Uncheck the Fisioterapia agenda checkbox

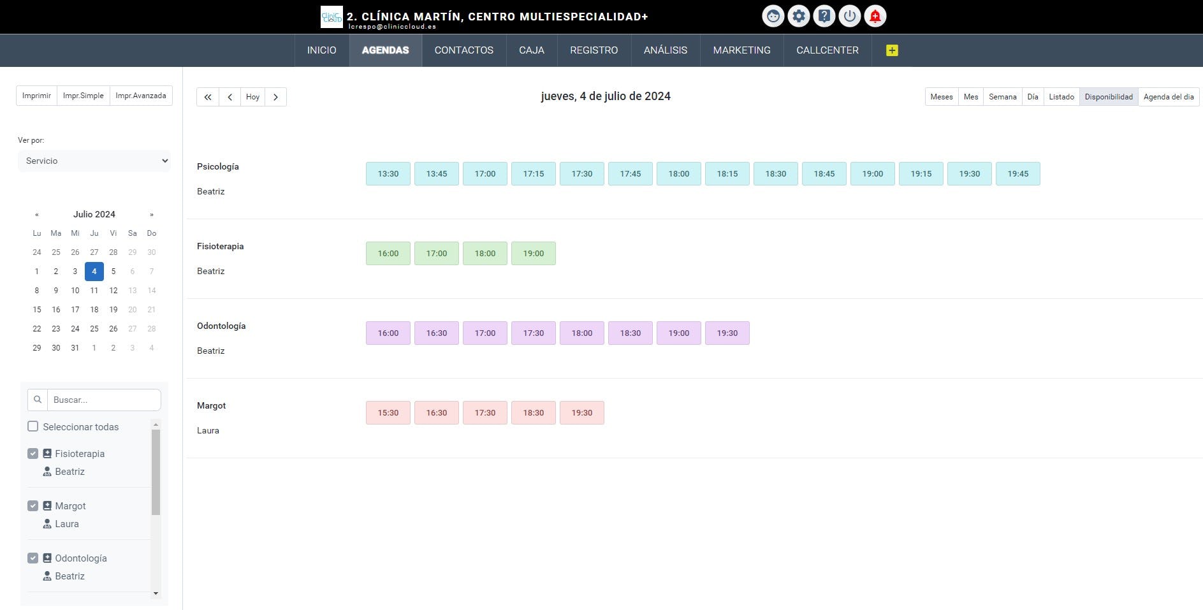click(33, 453)
